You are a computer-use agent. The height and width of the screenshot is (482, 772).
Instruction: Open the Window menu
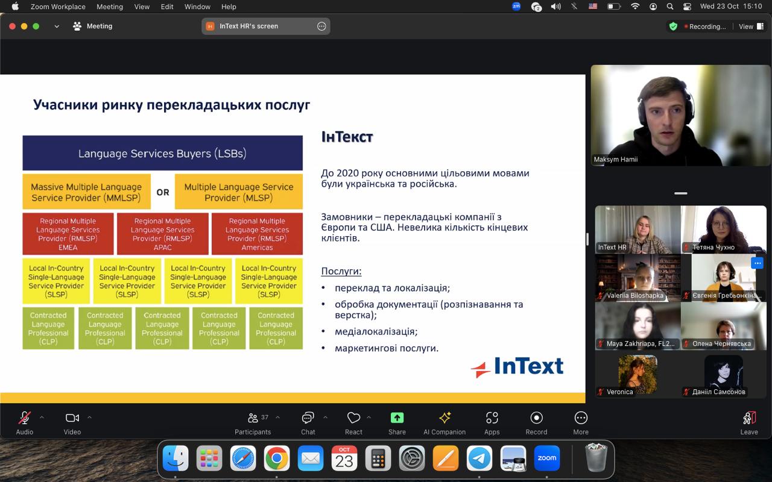[197, 7]
